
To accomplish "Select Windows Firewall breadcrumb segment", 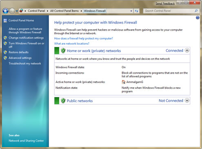I will point(95,11).
